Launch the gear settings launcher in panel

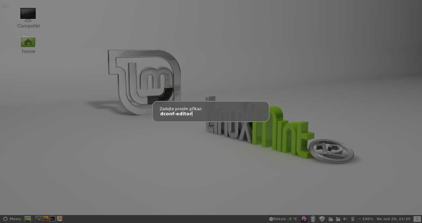[x=39, y=219]
